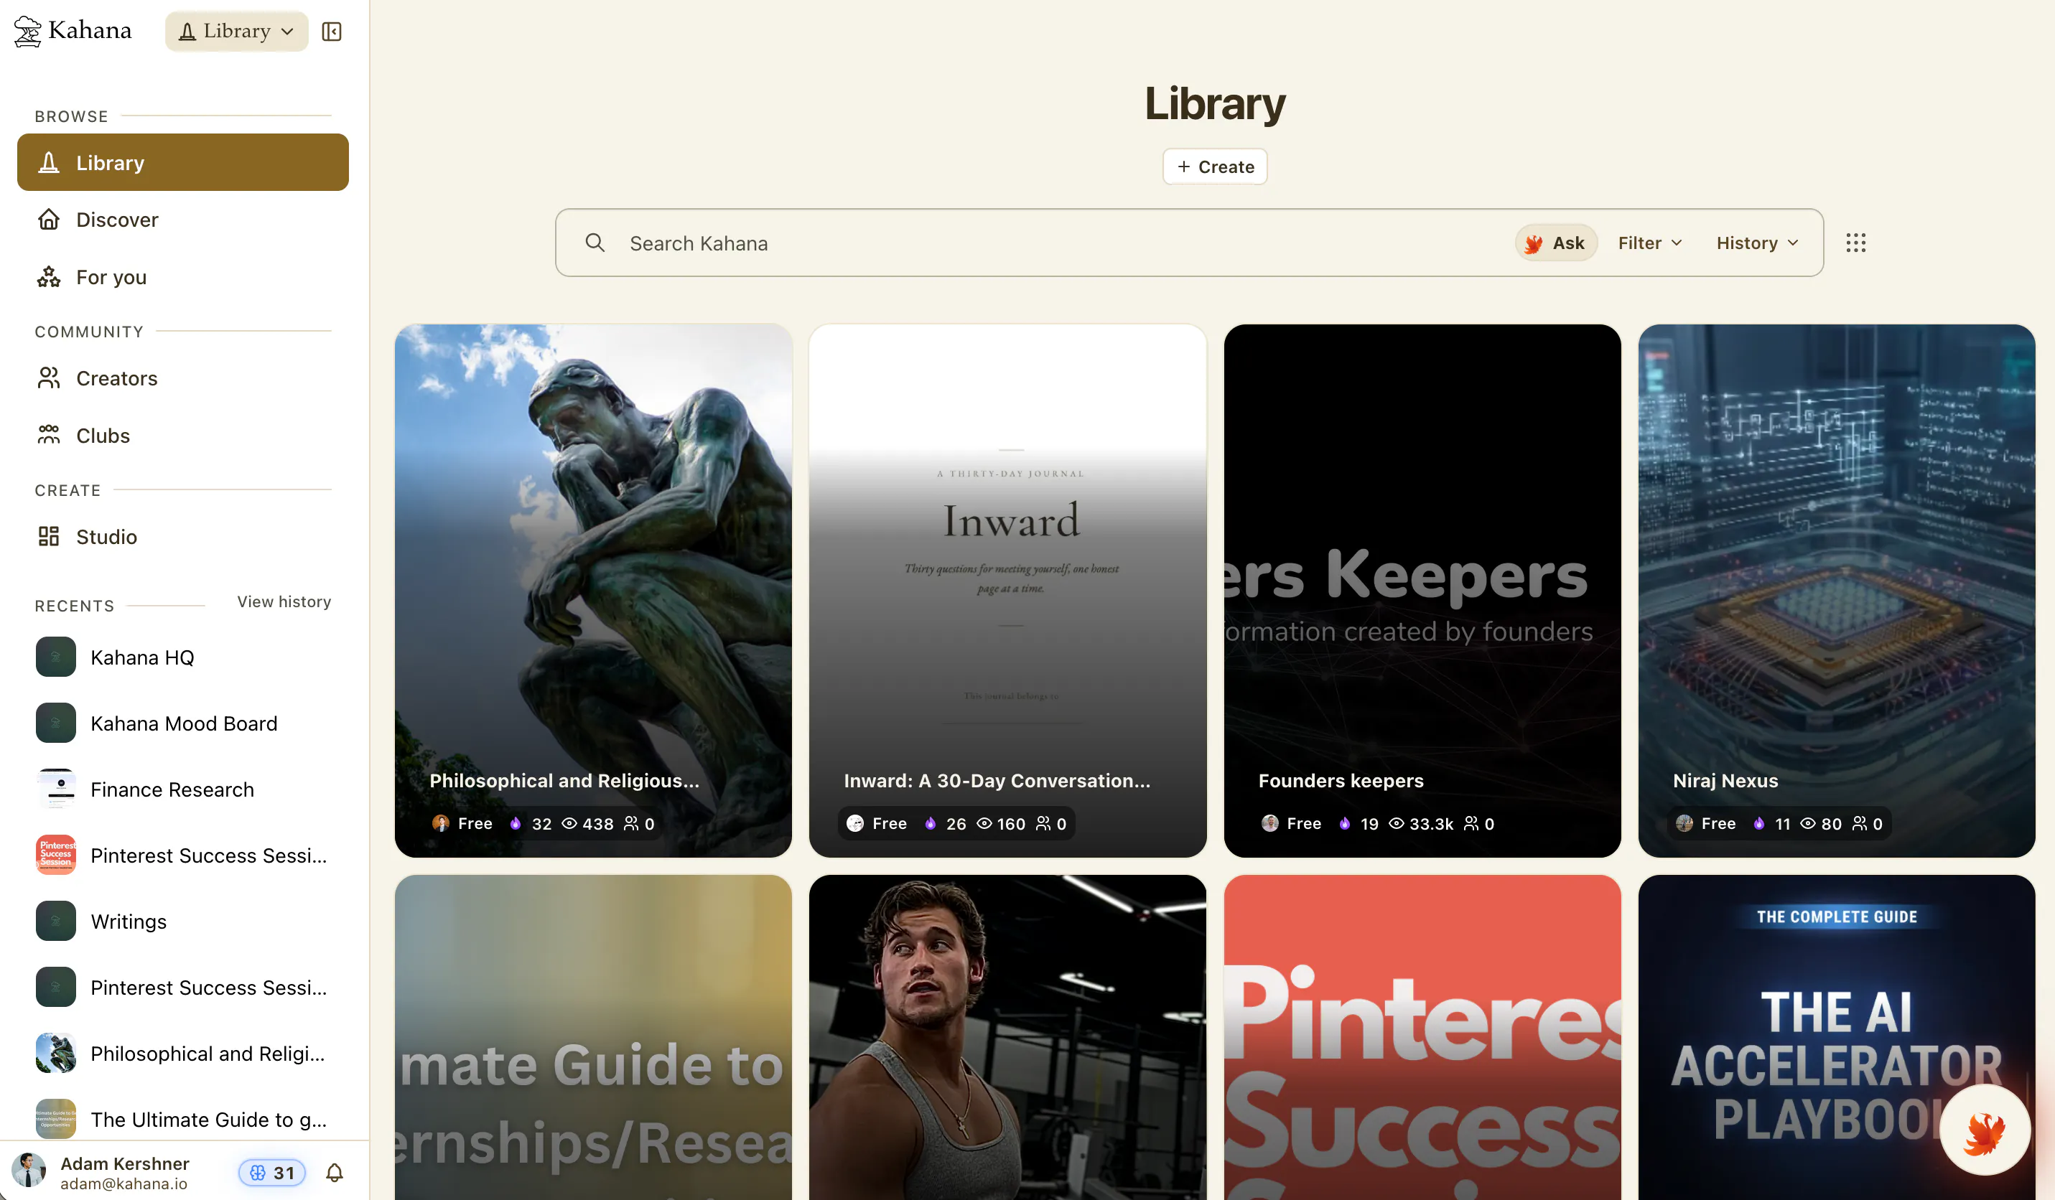This screenshot has width=2055, height=1200.
Task: Open the grid apps dots icon
Action: [x=1855, y=243]
